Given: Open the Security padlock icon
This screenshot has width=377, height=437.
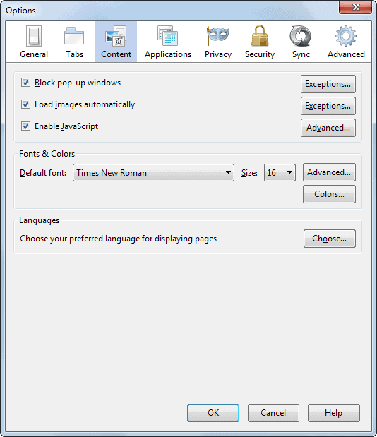Looking at the screenshot, I should 260,36.
